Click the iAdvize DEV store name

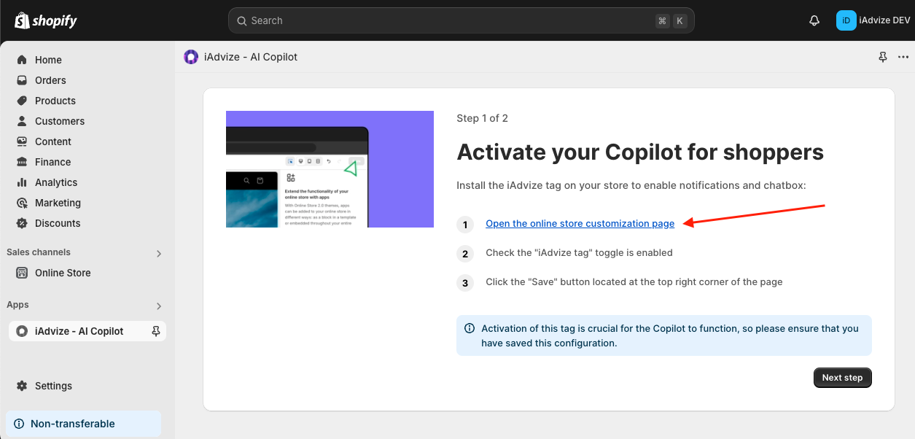pyautogui.click(x=885, y=20)
